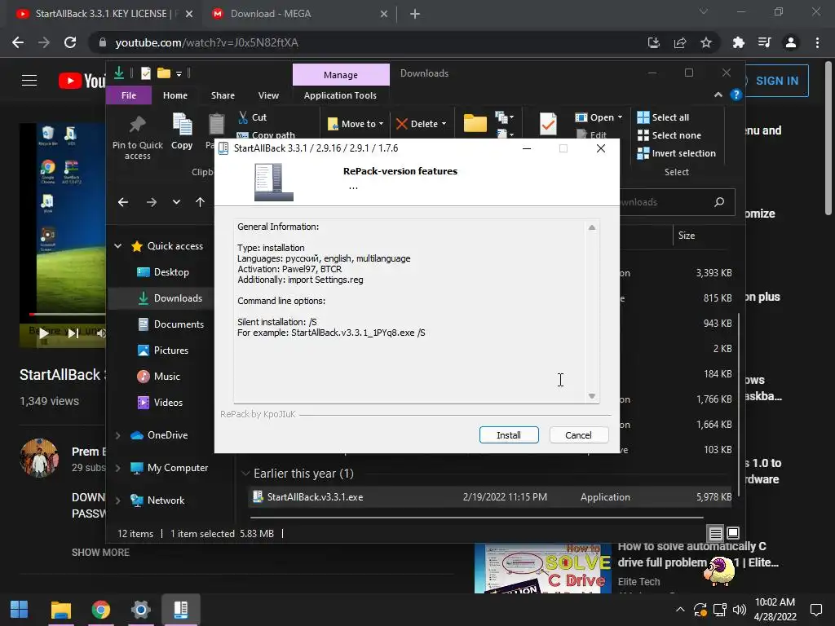Click the New folder icon

pos(475,124)
